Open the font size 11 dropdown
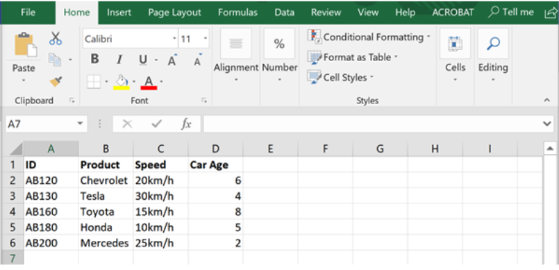 [206, 38]
